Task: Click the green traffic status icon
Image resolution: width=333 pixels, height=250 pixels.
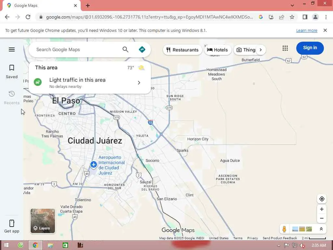Action: (38, 82)
